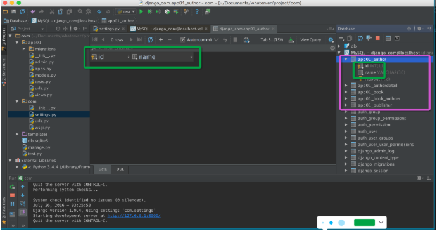Close the django_com.app01_author tab

pyautogui.click(x=274, y=29)
